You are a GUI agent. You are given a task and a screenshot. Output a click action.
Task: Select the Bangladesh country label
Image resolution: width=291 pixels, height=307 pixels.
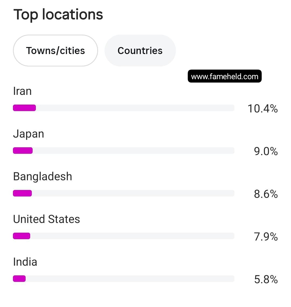[x=43, y=176]
